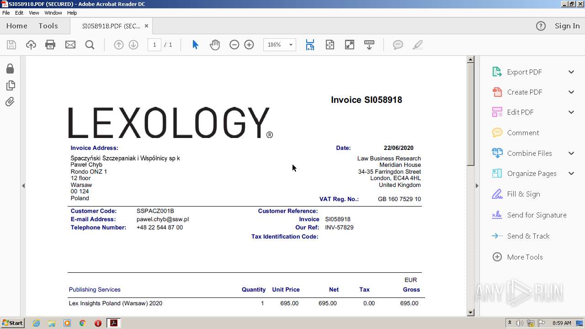Viewport: 585px width, 329px height.
Task: Open Combine Files tool
Action: click(529, 153)
